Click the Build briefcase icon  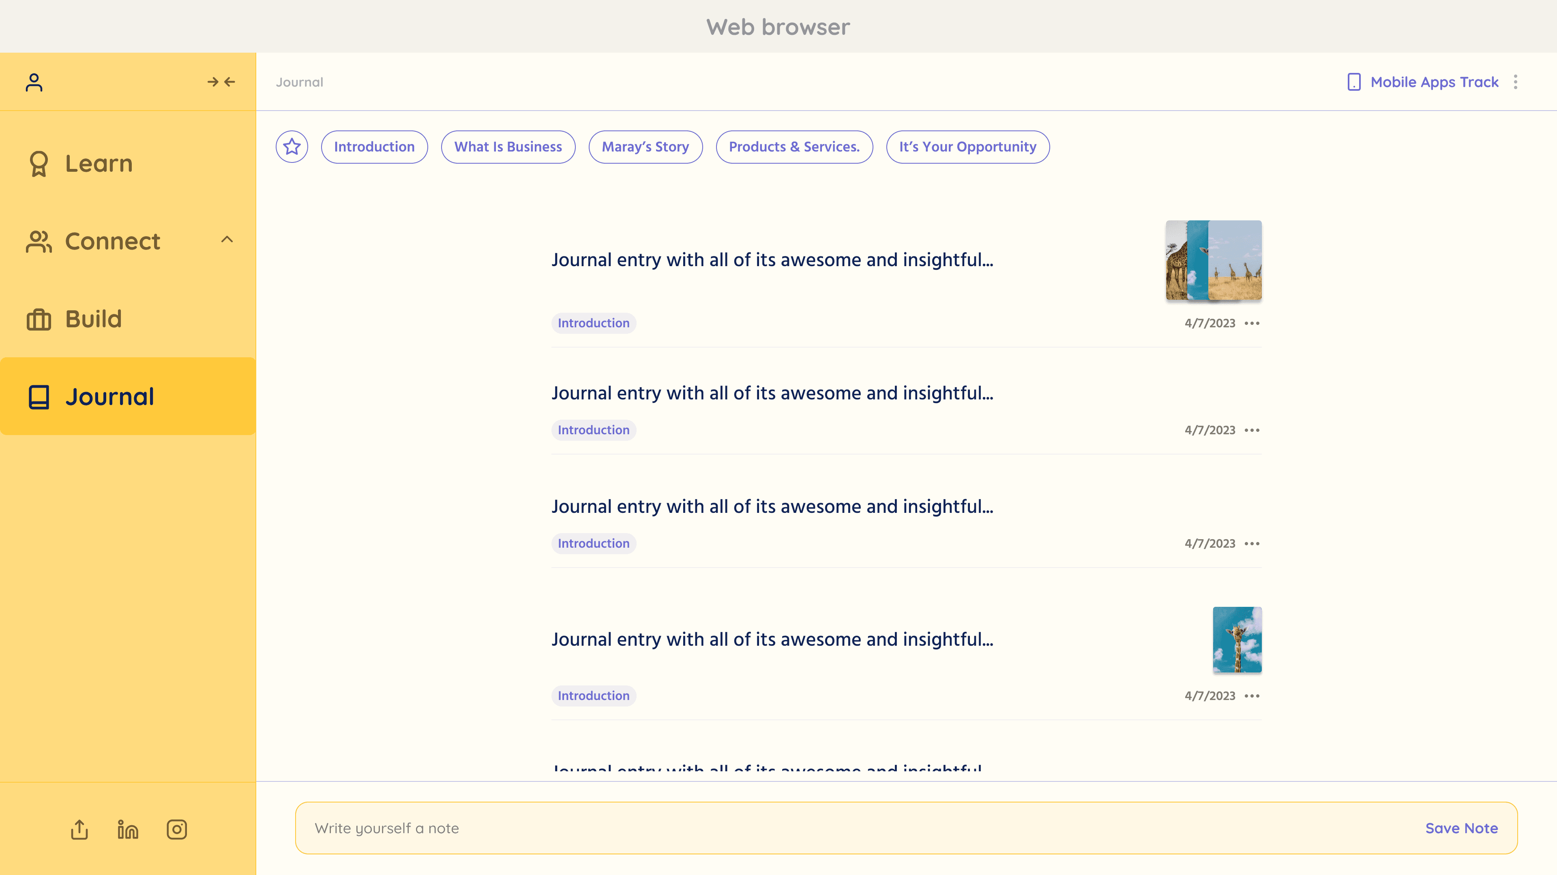(39, 320)
